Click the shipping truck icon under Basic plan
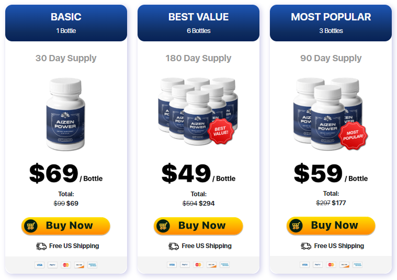The image size is (397, 280). tap(41, 247)
